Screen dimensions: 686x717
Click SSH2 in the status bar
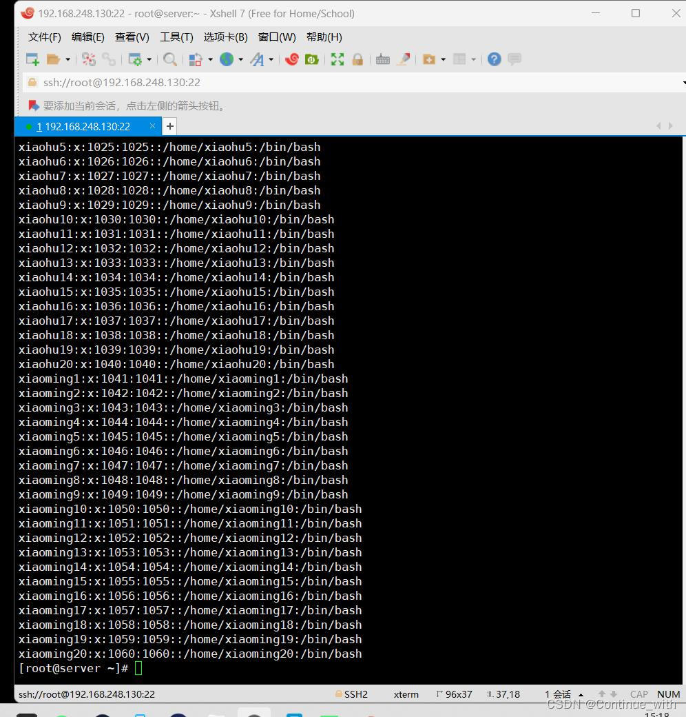point(351,694)
